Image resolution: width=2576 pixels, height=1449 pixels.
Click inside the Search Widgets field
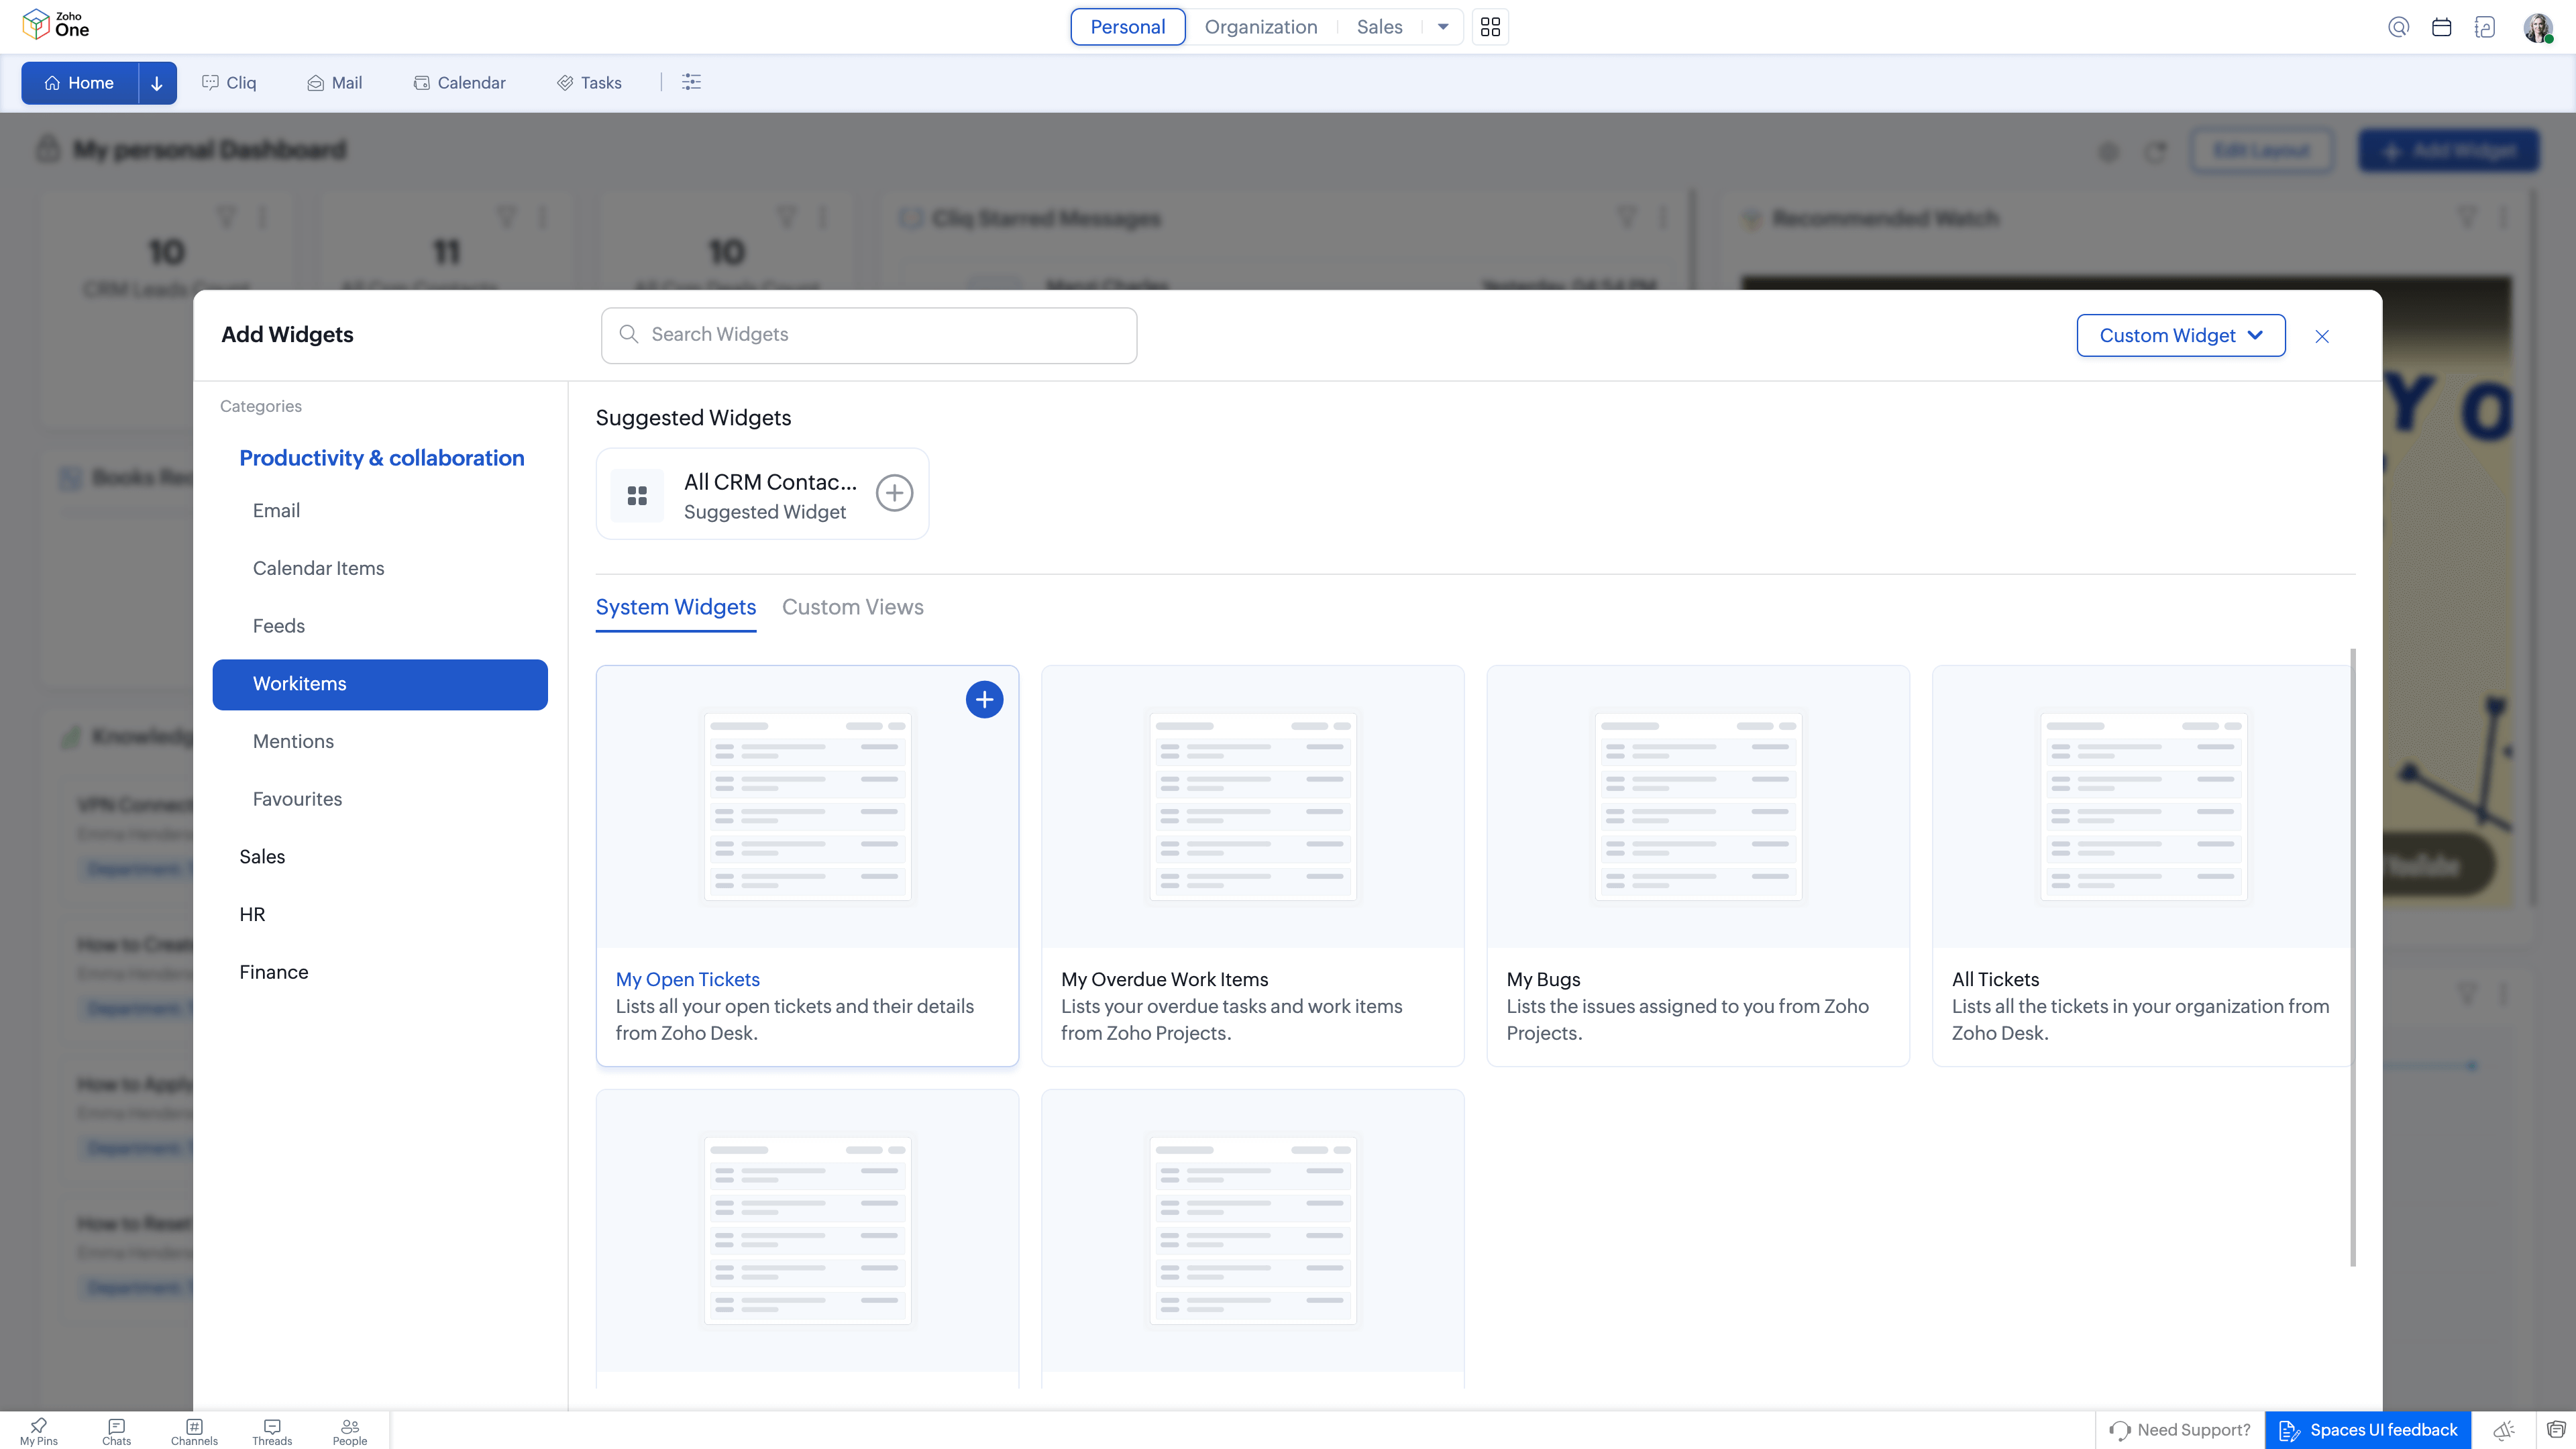click(868, 335)
